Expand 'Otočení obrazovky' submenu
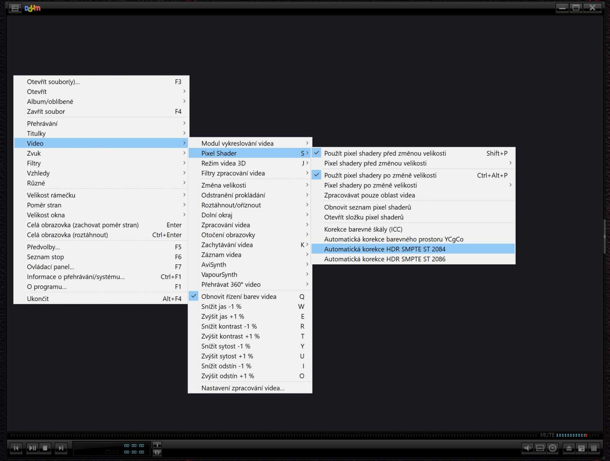This screenshot has height=461, width=610. coord(250,235)
